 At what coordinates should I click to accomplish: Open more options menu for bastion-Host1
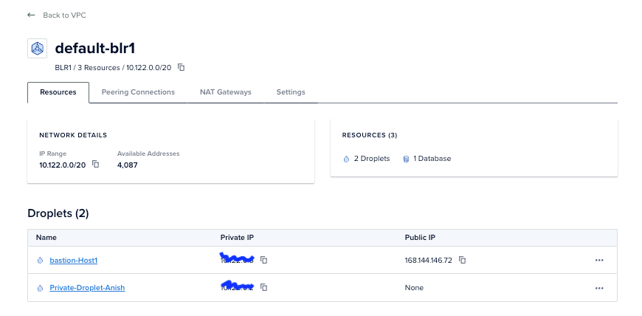[x=599, y=261]
